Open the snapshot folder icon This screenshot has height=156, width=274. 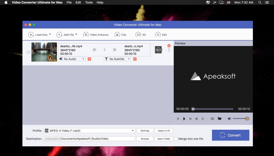pyautogui.click(x=220, y=119)
